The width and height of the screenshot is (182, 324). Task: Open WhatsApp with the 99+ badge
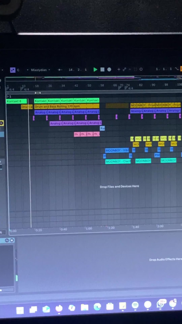click(x=161, y=304)
